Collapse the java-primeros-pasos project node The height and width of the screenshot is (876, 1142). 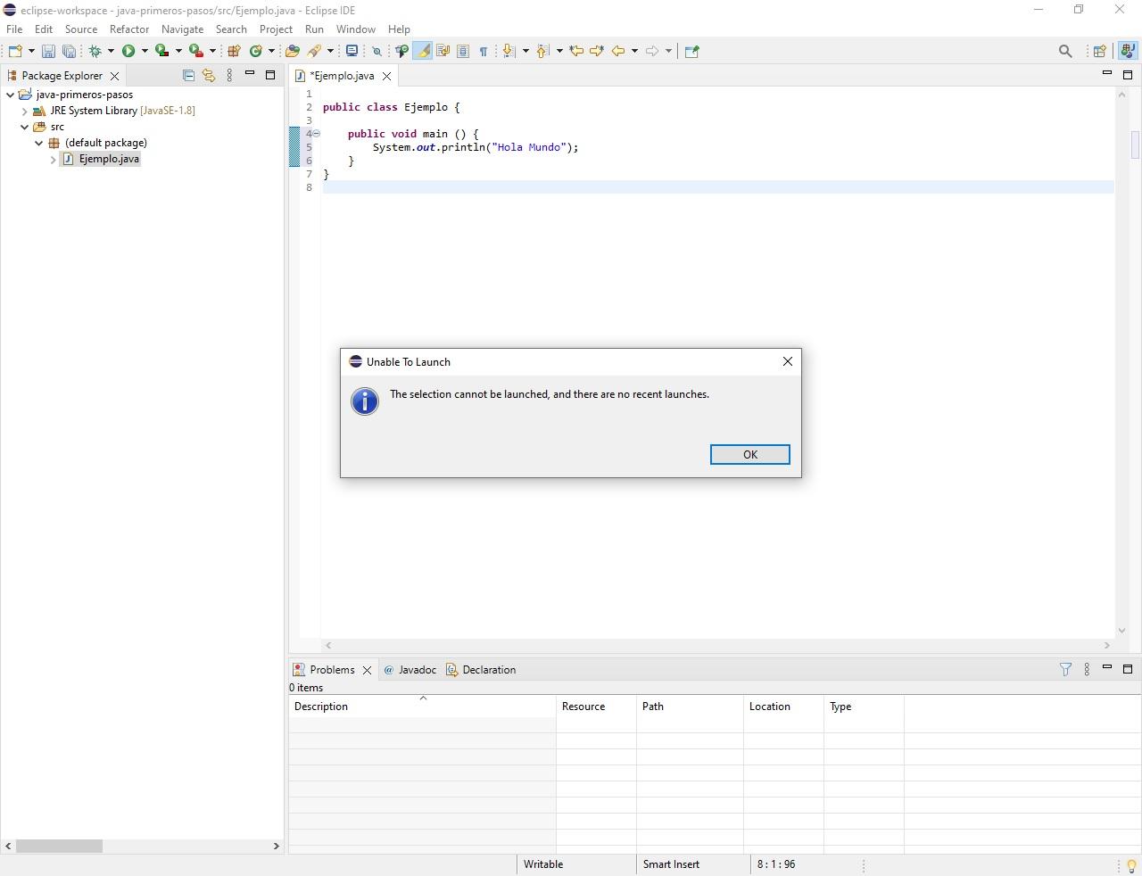pos(11,95)
